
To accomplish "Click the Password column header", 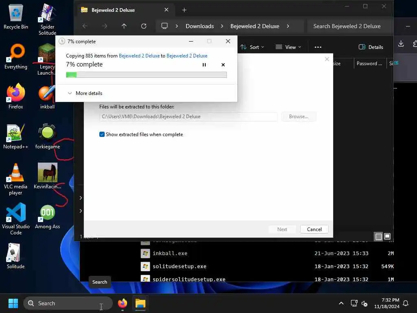I will (x=369, y=63).
